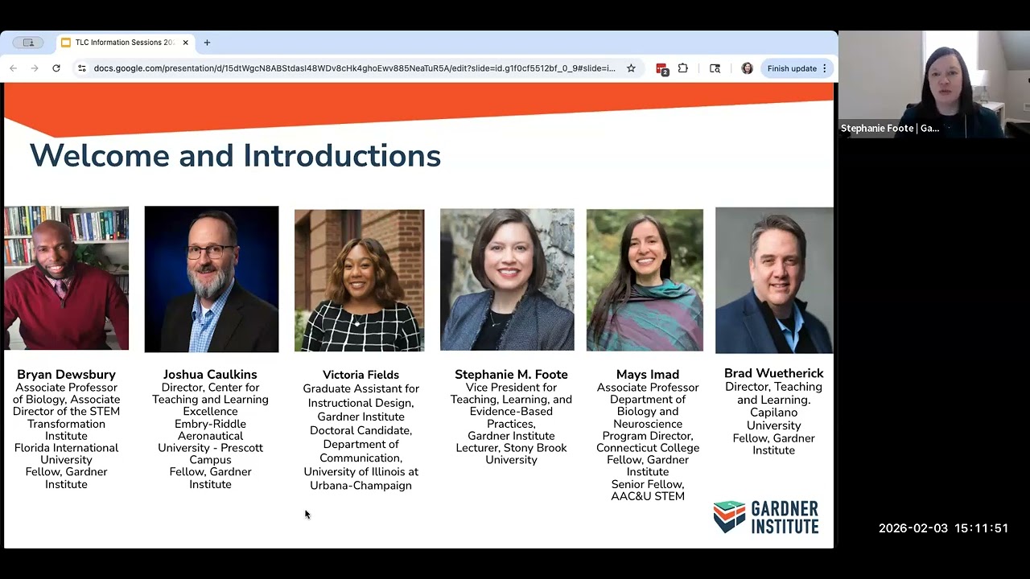1030x579 pixels.
Task: Close the TLC Information Sessions tab
Action: pos(186,43)
